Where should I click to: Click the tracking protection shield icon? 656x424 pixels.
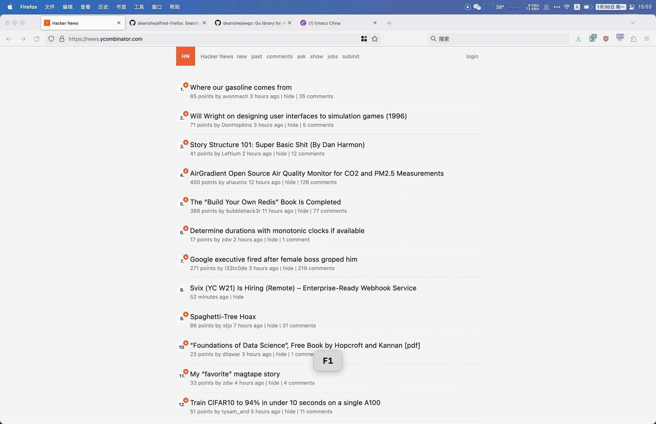pyautogui.click(x=51, y=39)
